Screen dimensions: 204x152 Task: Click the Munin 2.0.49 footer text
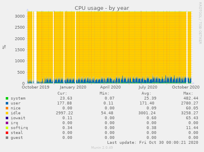[102, 147]
